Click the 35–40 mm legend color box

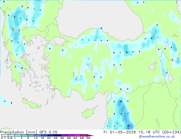point(71,135)
